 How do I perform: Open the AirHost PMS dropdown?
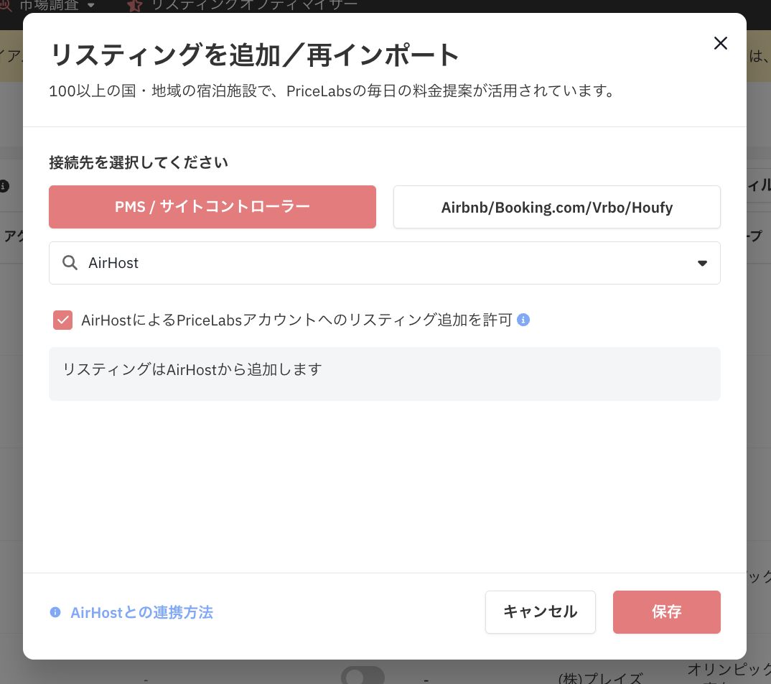385,263
